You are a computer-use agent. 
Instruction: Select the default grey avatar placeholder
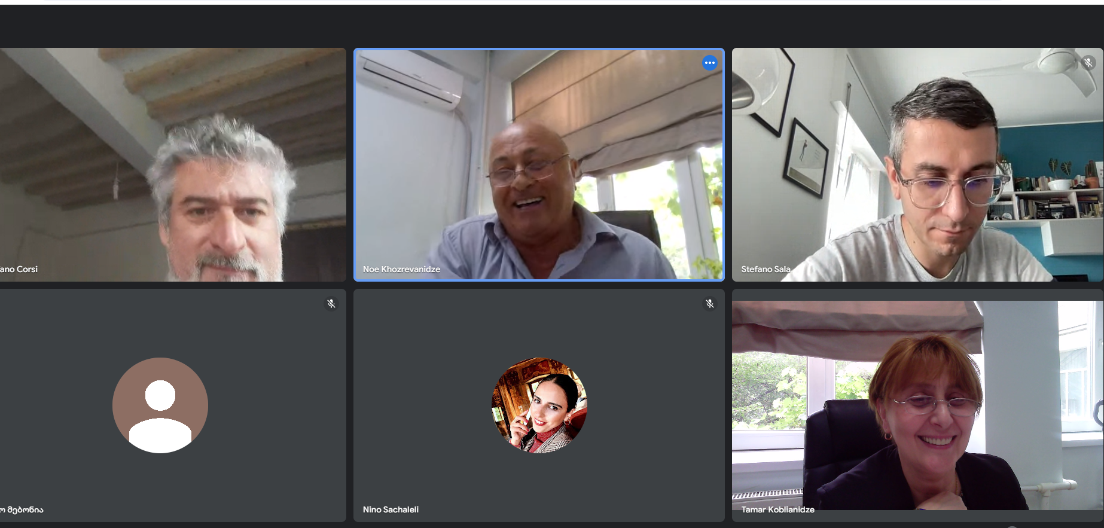click(160, 405)
